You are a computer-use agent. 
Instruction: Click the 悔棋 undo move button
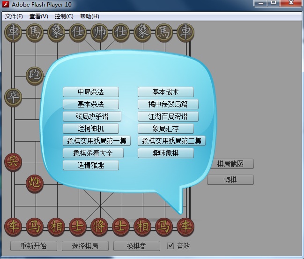click(x=230, y=180)
